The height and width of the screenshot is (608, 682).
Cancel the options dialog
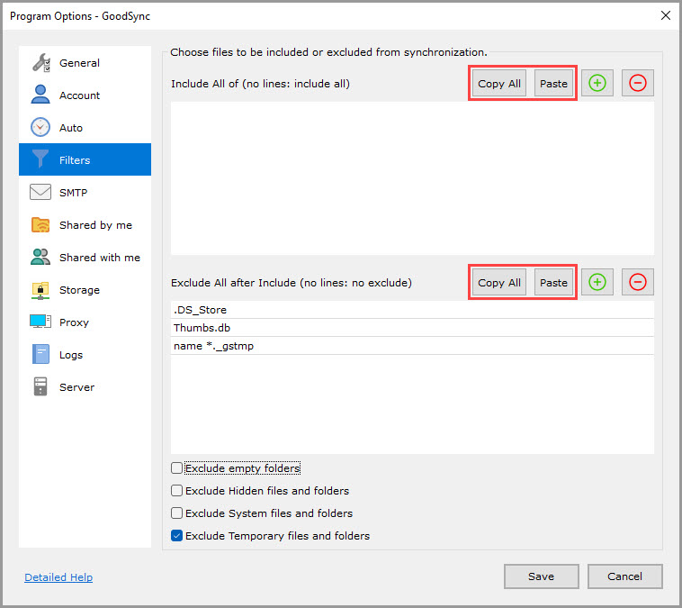tap(624, 576)
